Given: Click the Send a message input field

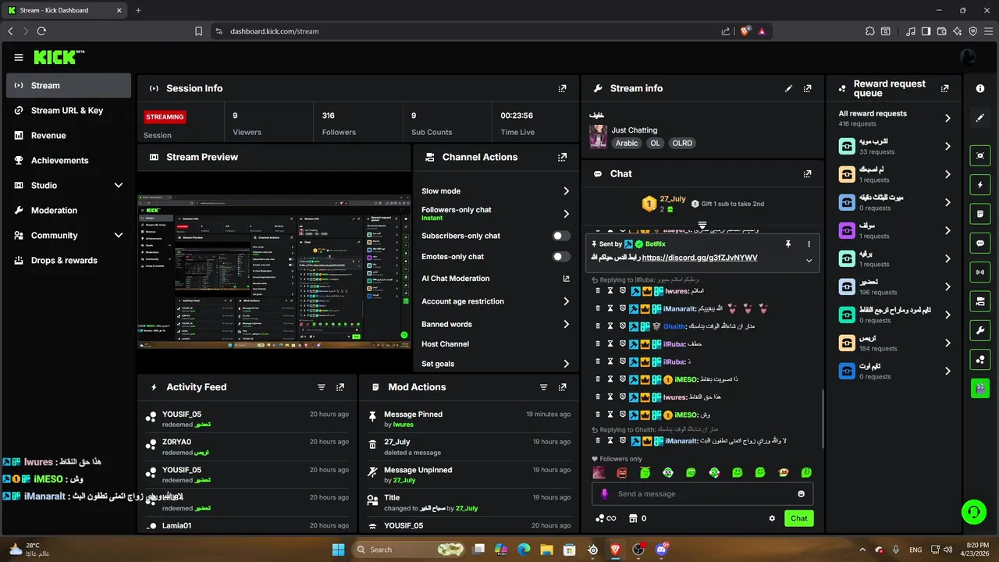Looking at the screenshot, I should pyautogui.click(x=702, y=494).
